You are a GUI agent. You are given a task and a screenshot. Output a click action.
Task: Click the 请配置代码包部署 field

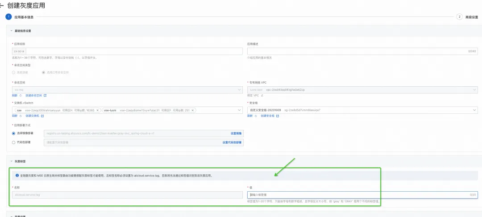pos(144,142)
